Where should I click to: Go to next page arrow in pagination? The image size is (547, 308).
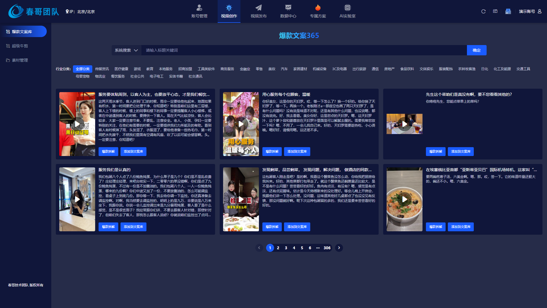[x=339, y=248]
